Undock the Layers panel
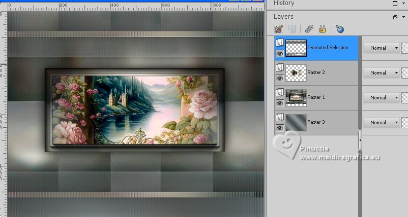 pyautogui.click(x=395, y=17)
